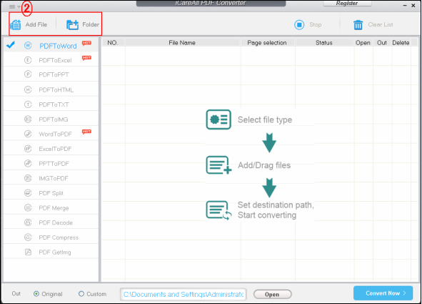This screenshot has height=304, width=422.
Task: Choose PDF Decode in sidebar
Action: [x=51, y=222]
